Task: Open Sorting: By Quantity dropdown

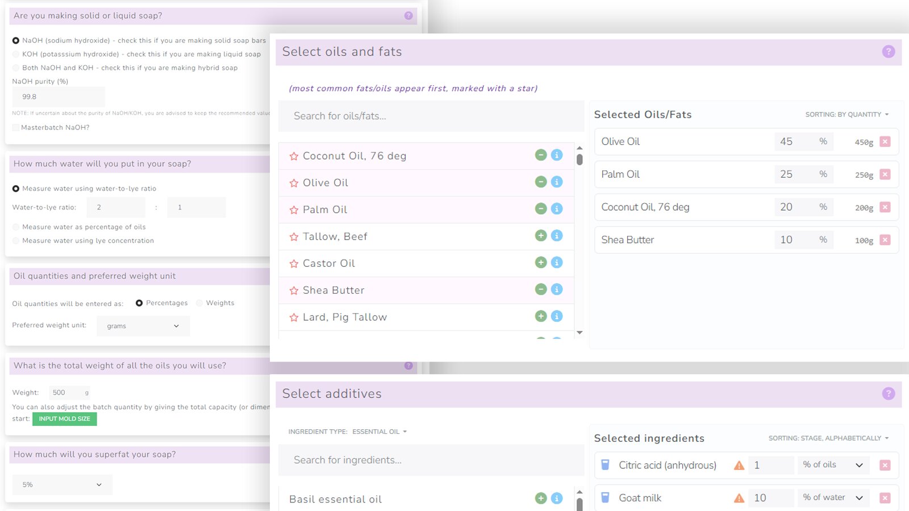Action: pos(847,115)
